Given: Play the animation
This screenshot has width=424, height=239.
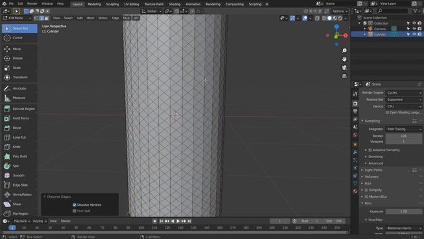Looking at the screenshot, I should pyautogui.click(x=178, y=221).
